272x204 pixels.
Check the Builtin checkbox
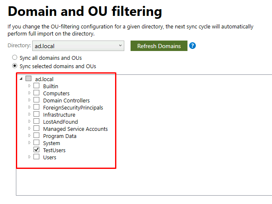[x=36, y=86]
